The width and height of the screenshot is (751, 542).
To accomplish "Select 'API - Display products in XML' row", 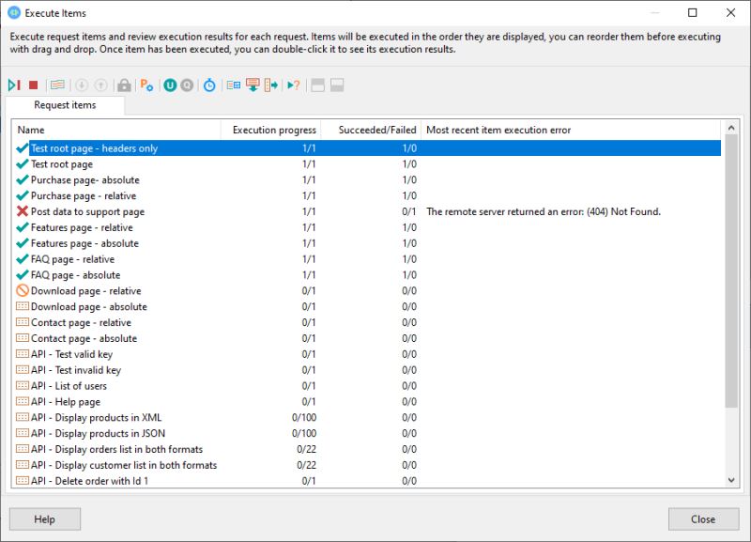I will click(367, 417).
